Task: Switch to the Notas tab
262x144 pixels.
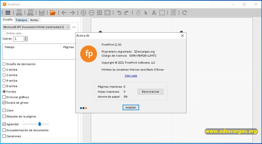Action: [34, 20]
